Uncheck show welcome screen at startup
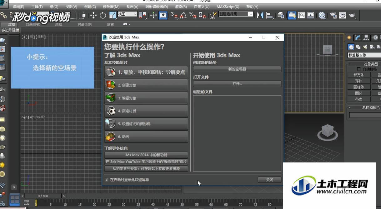 [107, 180]
